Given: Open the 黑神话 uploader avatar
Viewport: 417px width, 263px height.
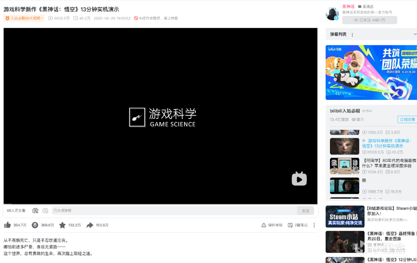Looking at the screenshot, I should pyautogui.click(x=332, y=14).
